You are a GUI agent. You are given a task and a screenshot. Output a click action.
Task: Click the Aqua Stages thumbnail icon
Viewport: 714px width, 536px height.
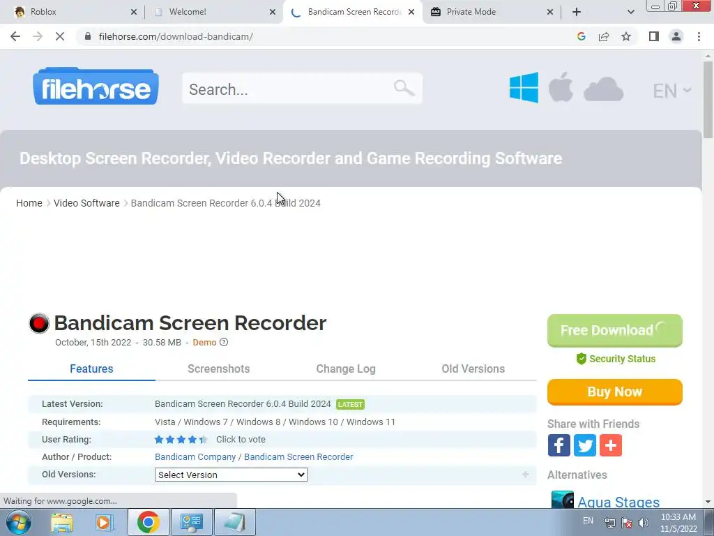pyautogui.click(x=563, y=500)
